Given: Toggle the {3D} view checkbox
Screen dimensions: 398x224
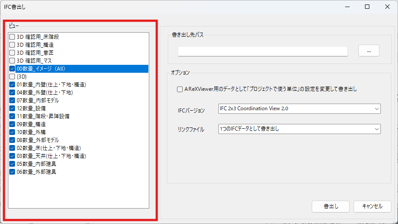Looking at the screenshot, I should [x=12, y=77].
